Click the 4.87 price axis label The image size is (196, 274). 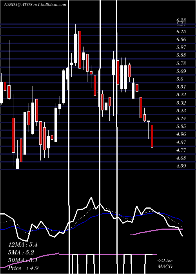(x=181, y=142)
